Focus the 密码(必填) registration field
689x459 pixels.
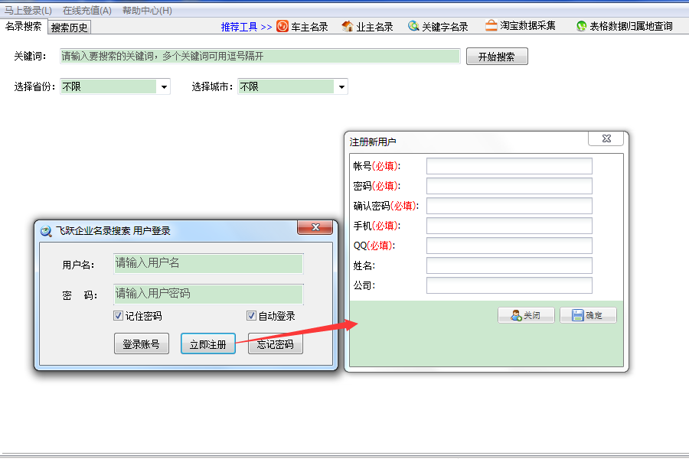tap(509, 186)
